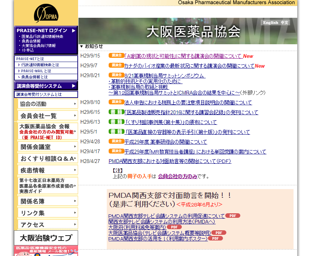The width and height of the screenshot is (312, 256).
Task: Click 書籍 badge on H29/6/15 row
Action: [117, 112]
